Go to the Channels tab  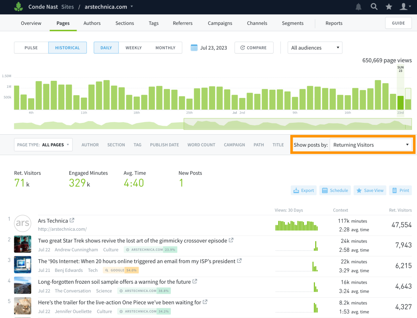[257, 23]
